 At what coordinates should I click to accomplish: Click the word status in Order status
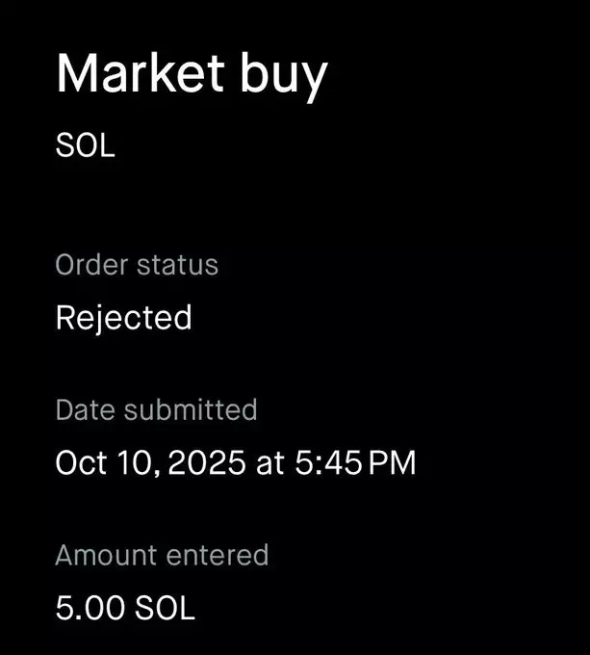(x=177, y=265)
